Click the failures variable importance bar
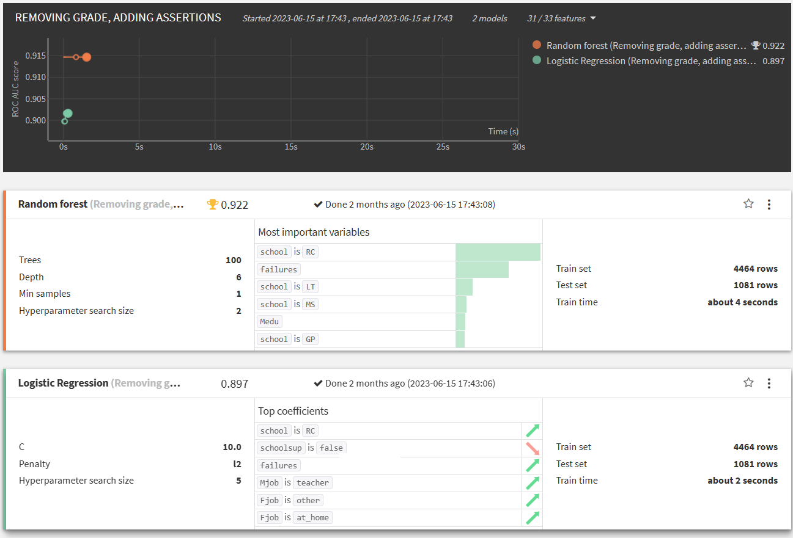 point(482,269)
